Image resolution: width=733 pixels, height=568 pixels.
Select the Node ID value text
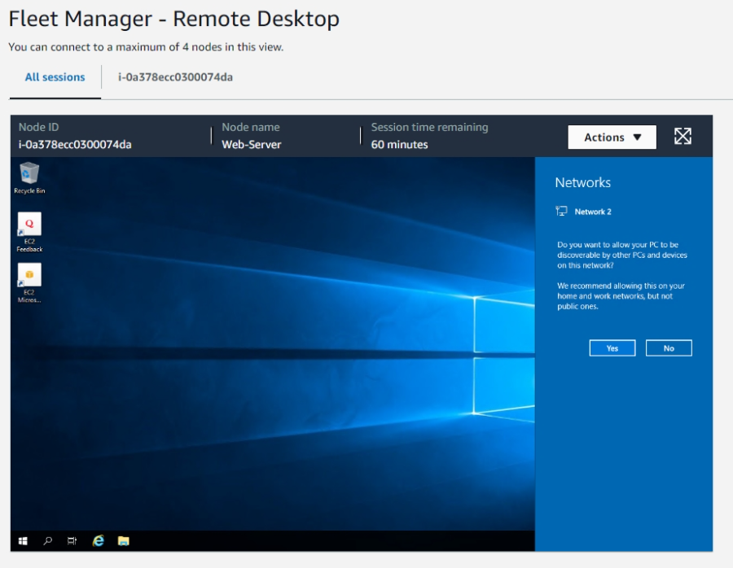coord(75,144)
